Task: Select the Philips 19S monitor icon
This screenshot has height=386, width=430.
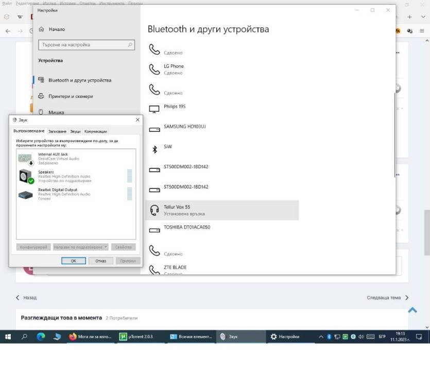Action: click(154, 109)
